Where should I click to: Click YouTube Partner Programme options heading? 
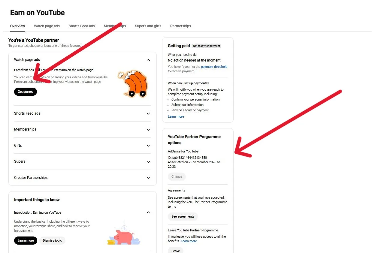(194, 140)
